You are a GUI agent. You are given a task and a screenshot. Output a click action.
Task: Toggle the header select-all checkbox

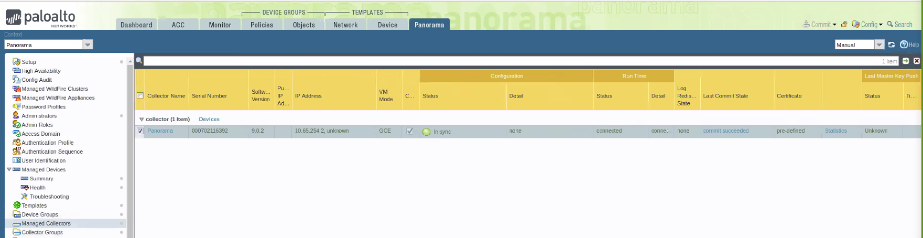click(140, 96)
